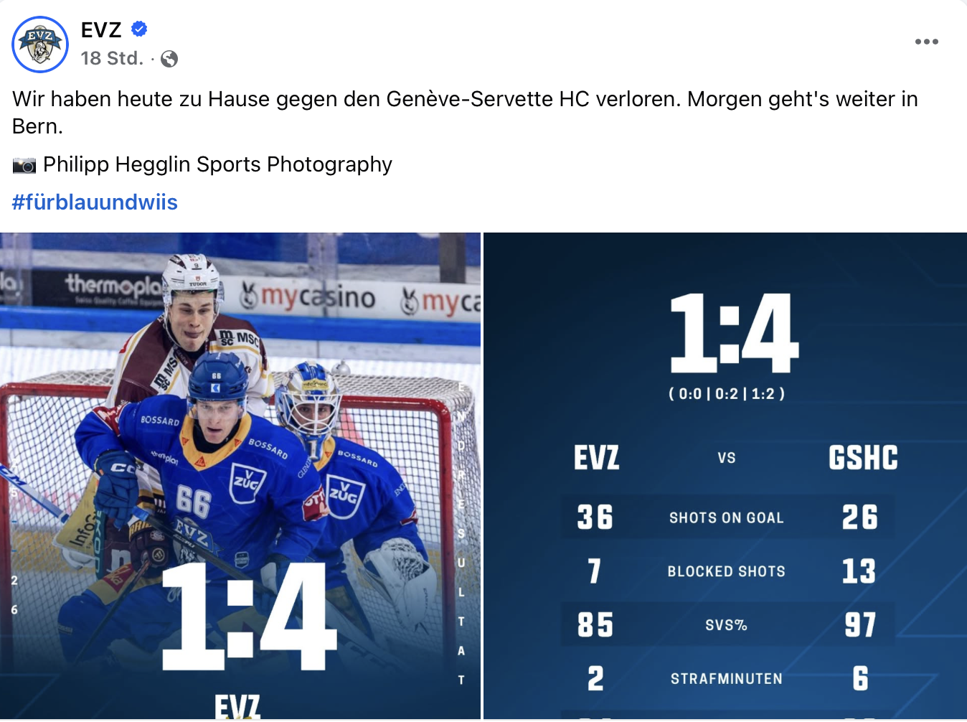Click the period scores line under the score
The width and height of the screenshot is (967, 722).
(x=726, y=393)
